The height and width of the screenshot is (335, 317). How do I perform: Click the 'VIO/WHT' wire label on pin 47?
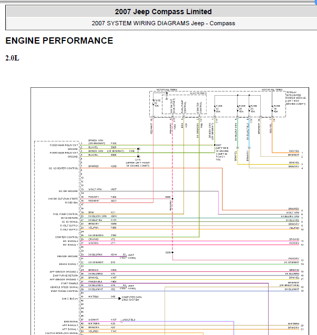[x=94, y=320]
